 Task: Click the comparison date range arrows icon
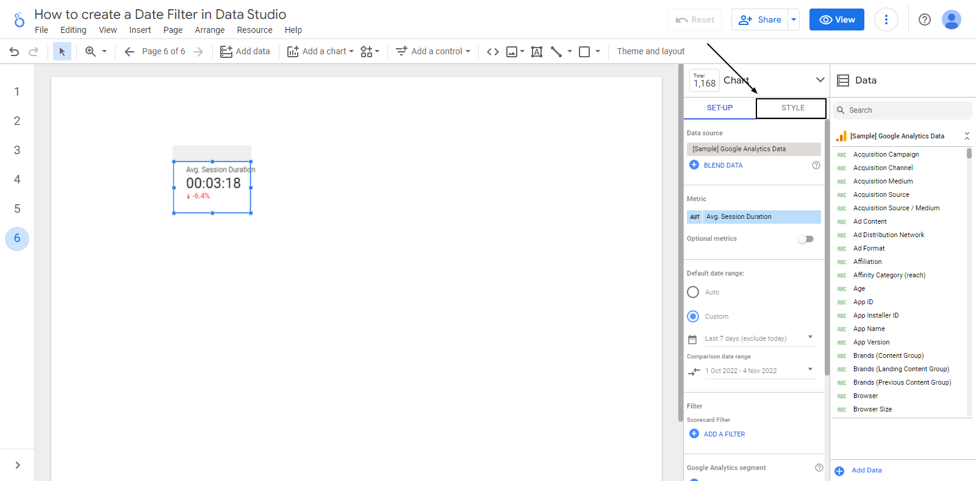[x=694, y=371]
